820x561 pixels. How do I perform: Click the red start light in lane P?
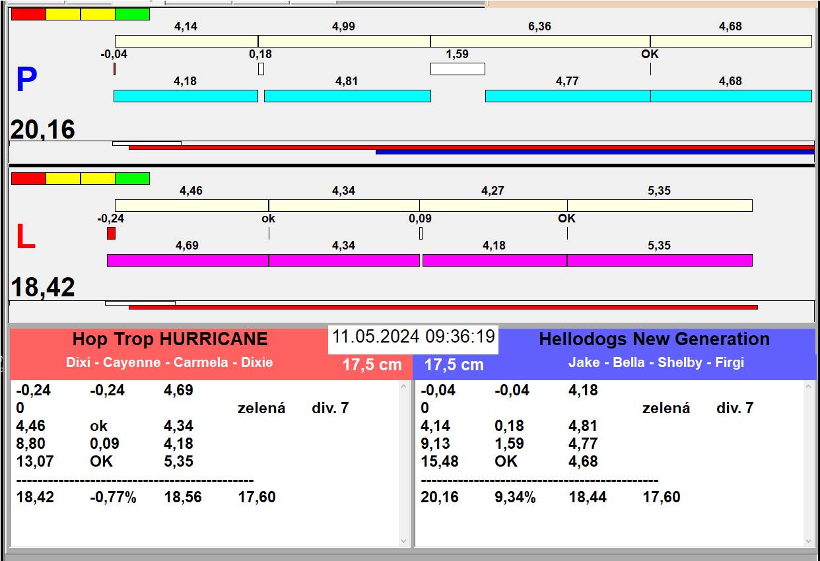[28, 14]
